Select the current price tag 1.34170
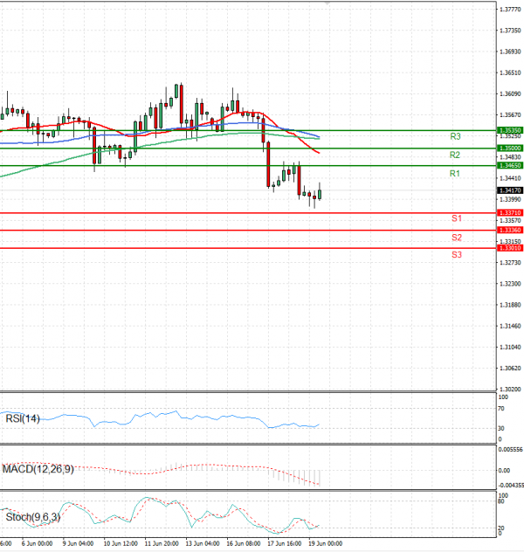The height and width of the screenshot is (552, 524). click(x=508, y=190)
